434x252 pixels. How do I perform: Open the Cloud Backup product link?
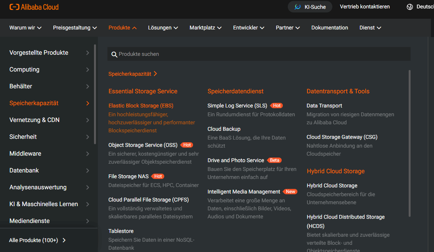(224, 129)
